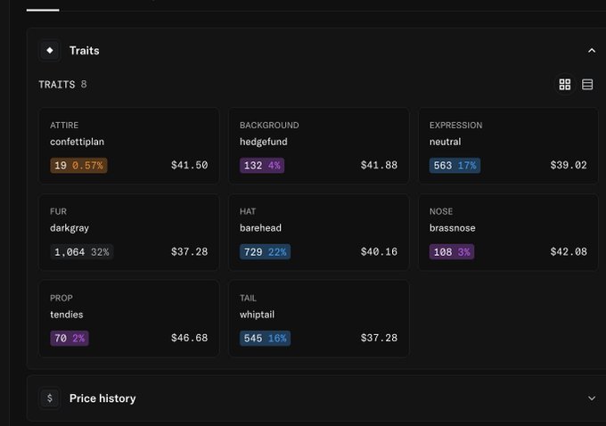The width and height of the screenshot is (606, 426).
Task: Click the blue 729 22% rarity badge
Action: coord(266,252)
